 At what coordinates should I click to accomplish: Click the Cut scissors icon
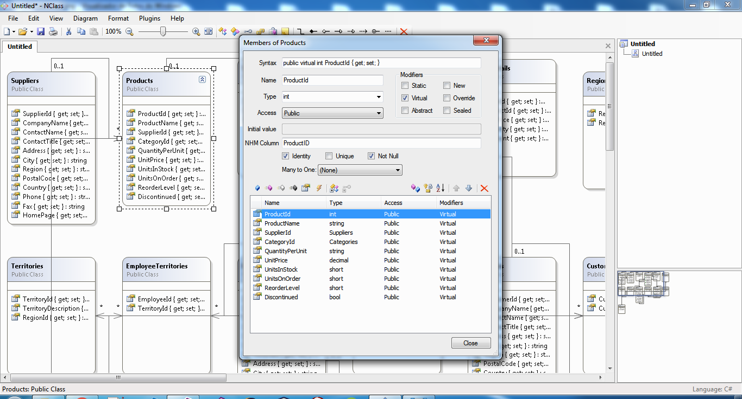tap(69, 31)
